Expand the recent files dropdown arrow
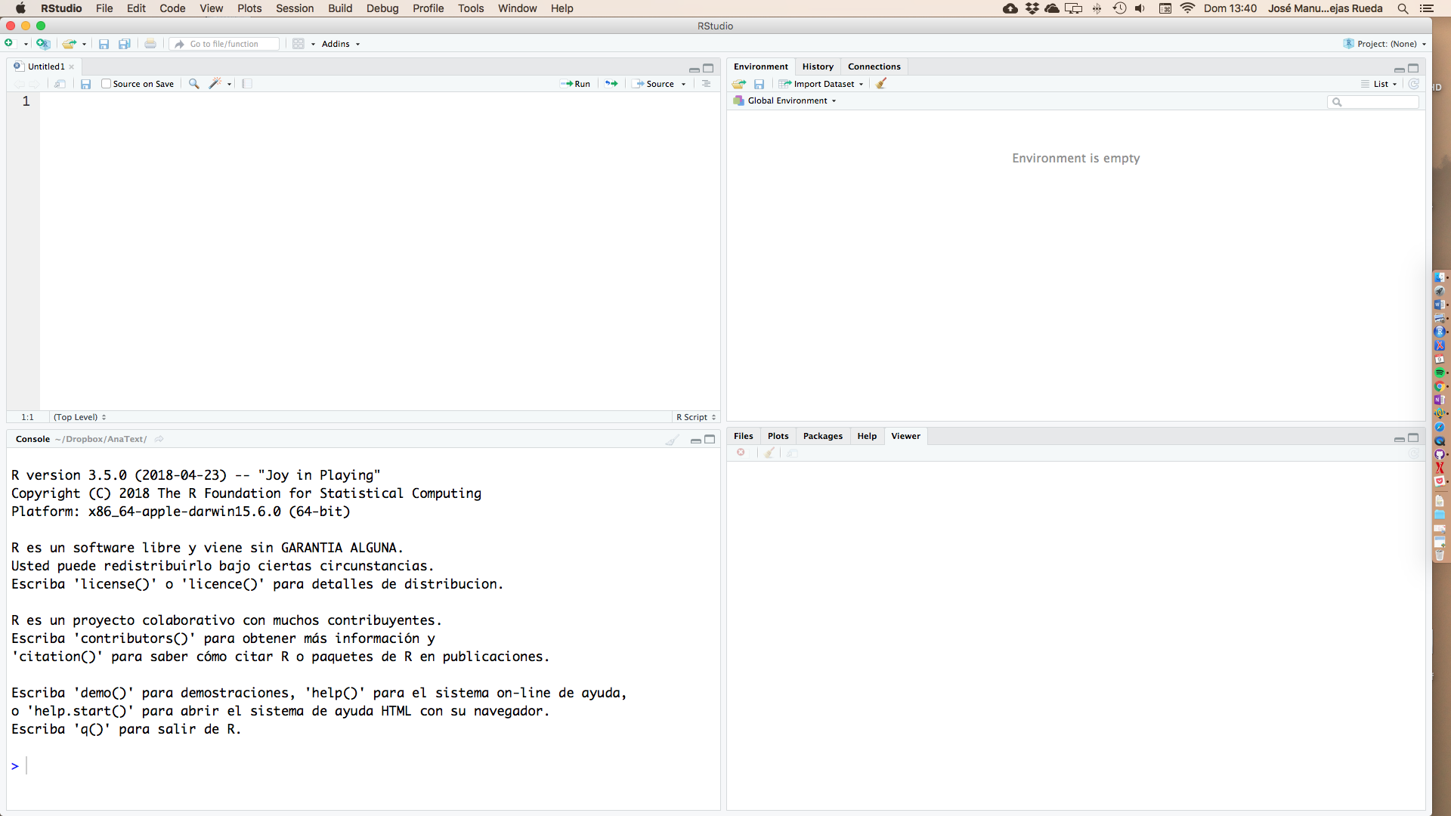Screen dimensions: 1451x816 84,45
